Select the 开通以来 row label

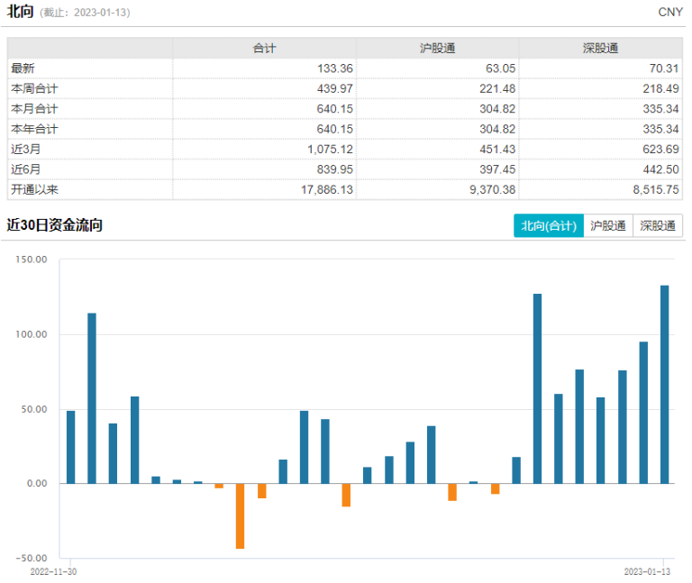pyautogui.click(x=33, y=190)
